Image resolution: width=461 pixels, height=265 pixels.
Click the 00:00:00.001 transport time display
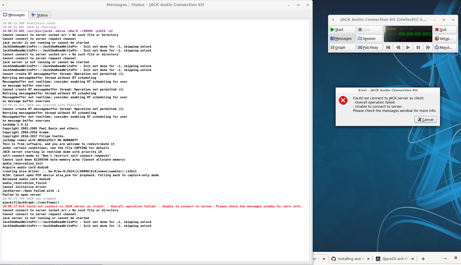(415, 34)
